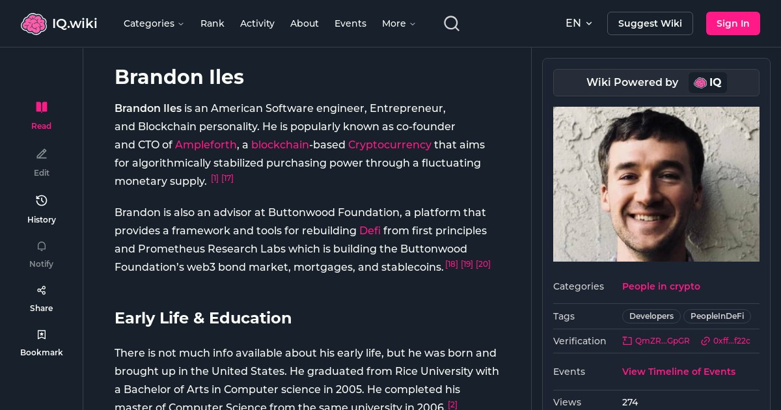Enable the Notify bell icon
The width and height of the screenshot is (781, 410).
(x=41, y=246)
